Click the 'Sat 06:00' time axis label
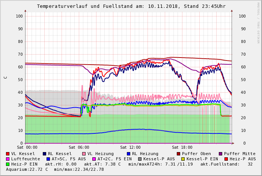The image size is (262, 176). point(79,148)
